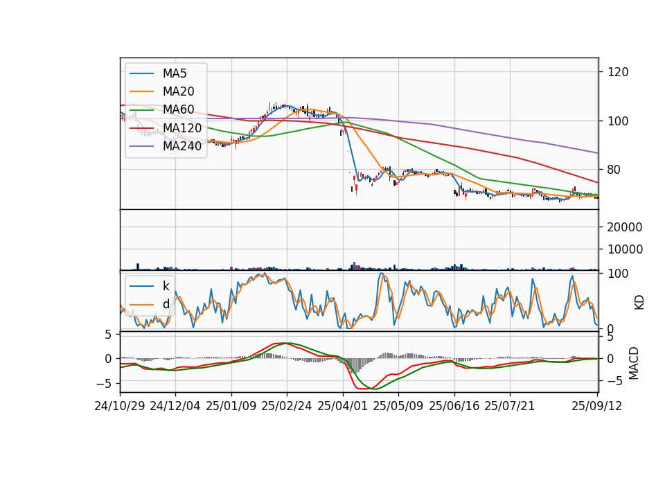Click the 25/09/12 date axis label
This screenshot has width=665, height=478.
click(x=596, y=406)
